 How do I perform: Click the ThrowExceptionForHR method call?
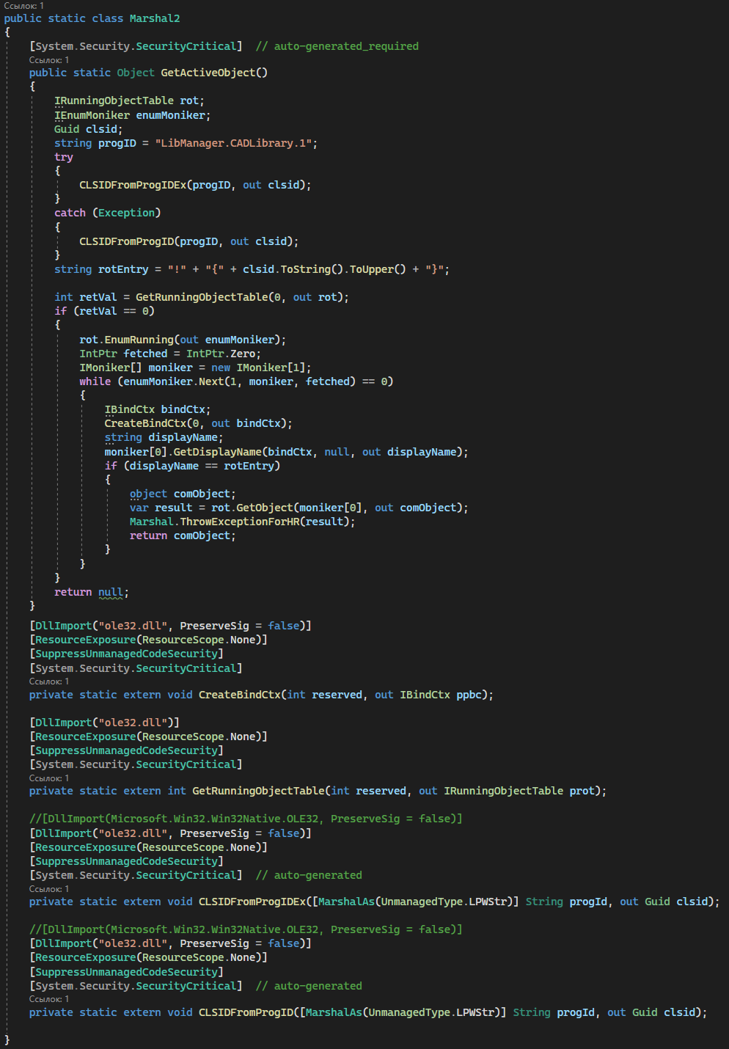(240, 522)
